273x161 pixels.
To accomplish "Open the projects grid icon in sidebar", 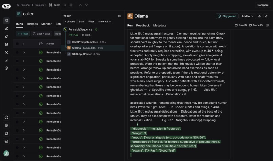I will (6, 21).
